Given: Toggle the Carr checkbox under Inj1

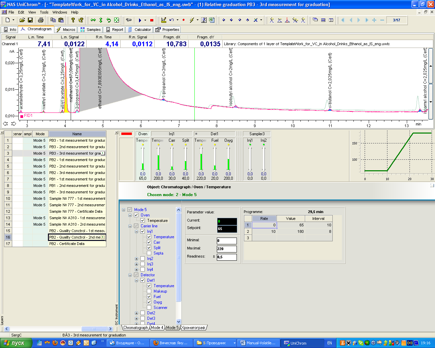Looking at the screenshot, I should click(x=149, y=242).
